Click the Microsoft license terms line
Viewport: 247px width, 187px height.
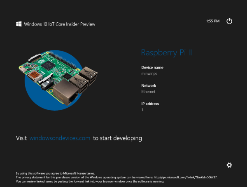click(x=55, y=173)
